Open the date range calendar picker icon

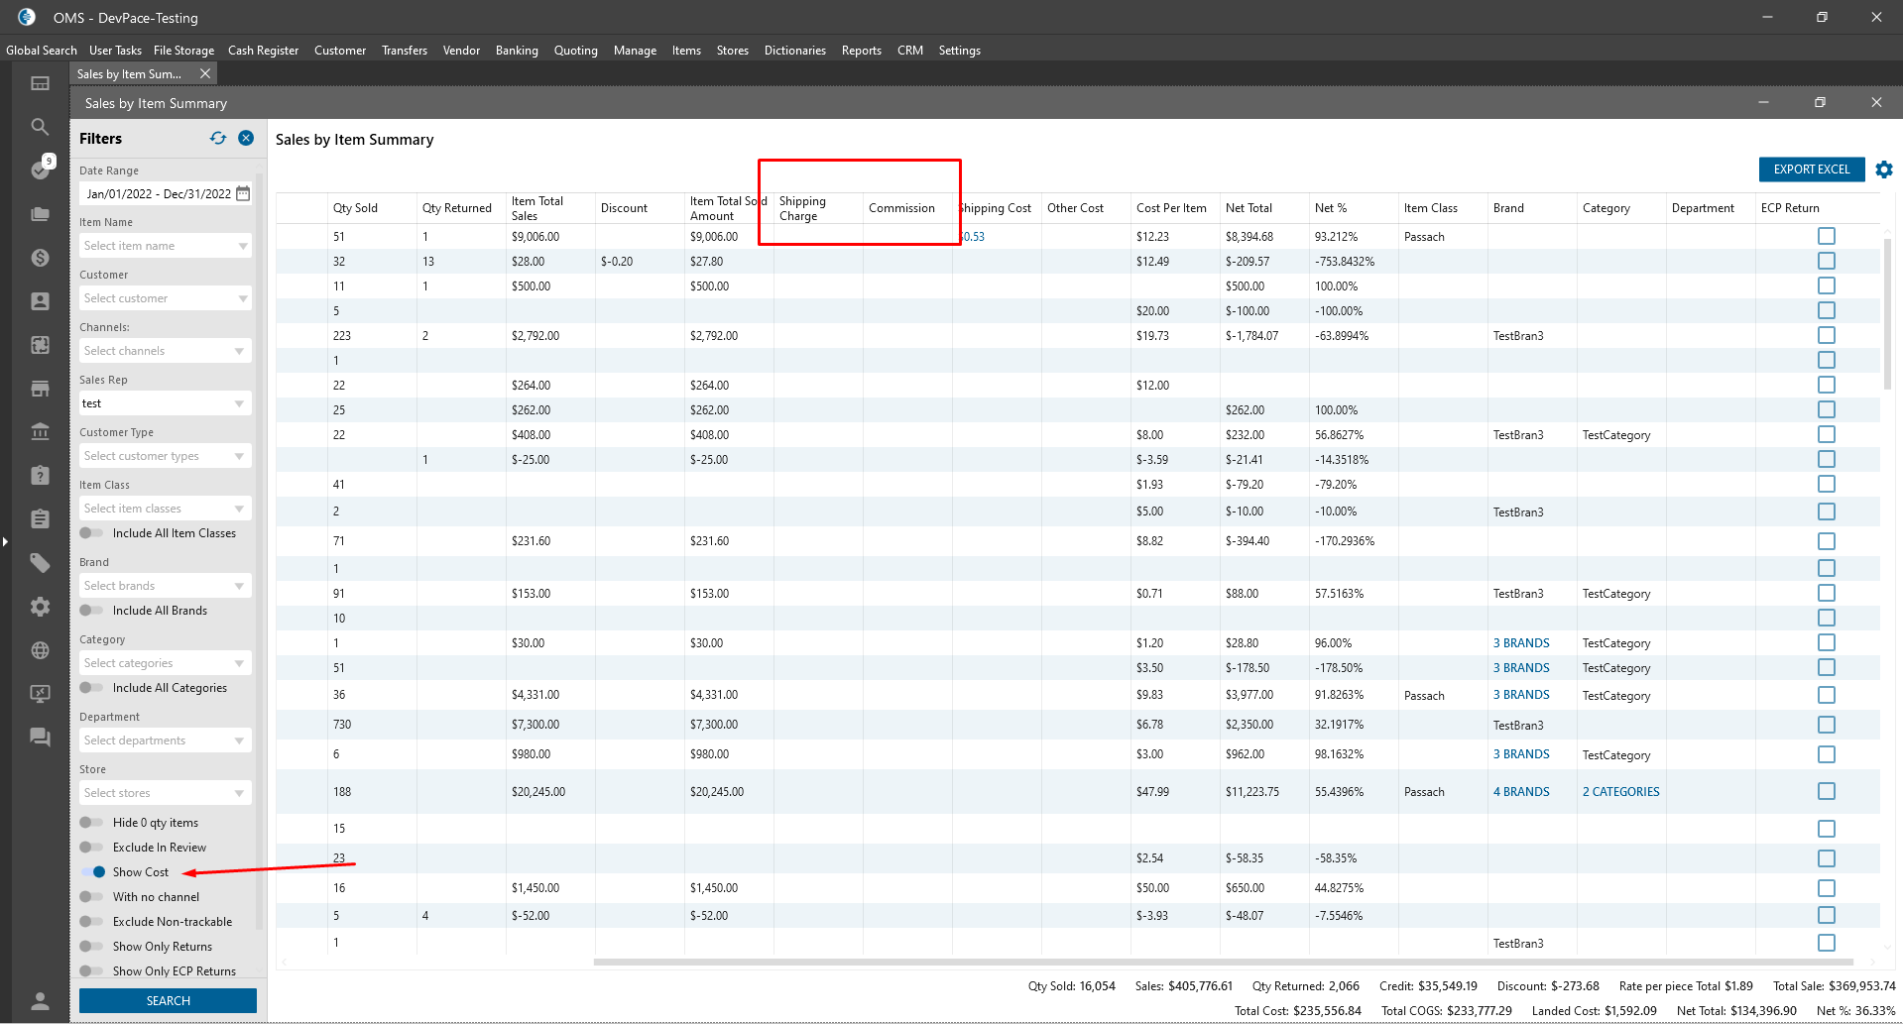tap(243, 193)
